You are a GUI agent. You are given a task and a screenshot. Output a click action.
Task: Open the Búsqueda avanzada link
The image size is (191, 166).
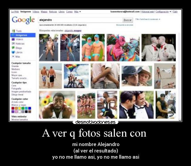click(x=125, y=25)
